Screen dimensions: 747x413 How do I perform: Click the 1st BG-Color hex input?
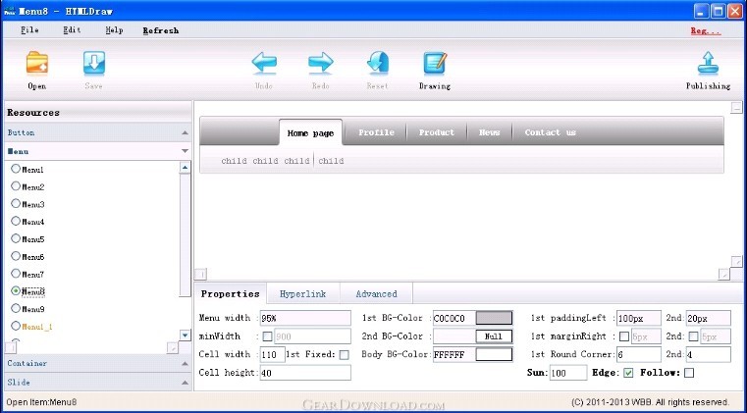tap(454, 318)
